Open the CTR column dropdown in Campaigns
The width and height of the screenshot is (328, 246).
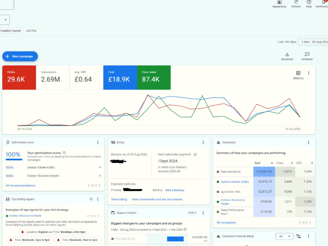[x=312, y=163]
